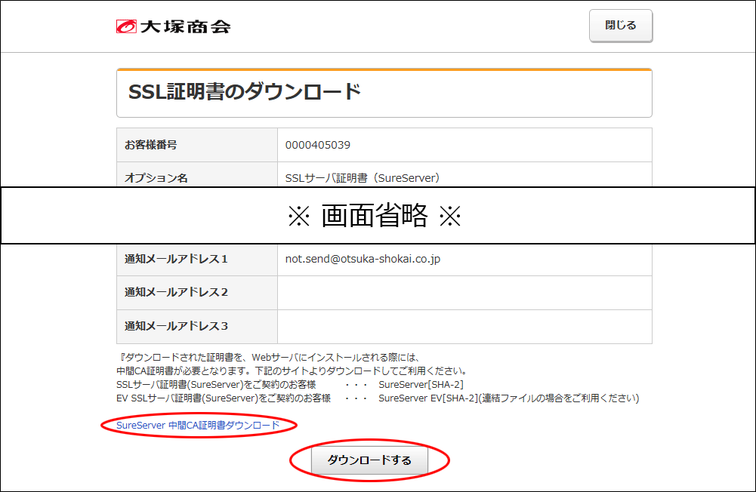Select the customer number 0000405039
Viewport: 756px width, 492px height.
pos(318,145)
